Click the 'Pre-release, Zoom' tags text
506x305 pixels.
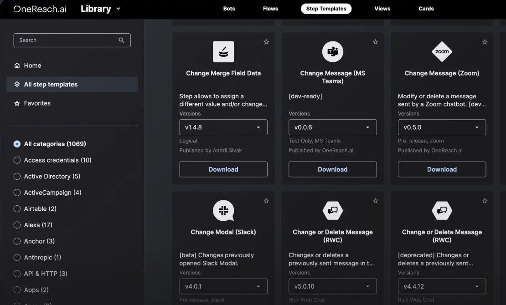(421, 141)
